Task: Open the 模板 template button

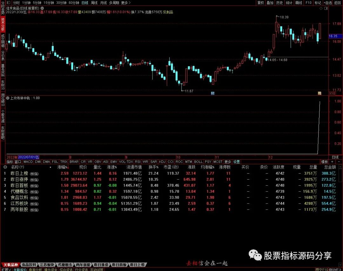Action: [x=324, y=162]
